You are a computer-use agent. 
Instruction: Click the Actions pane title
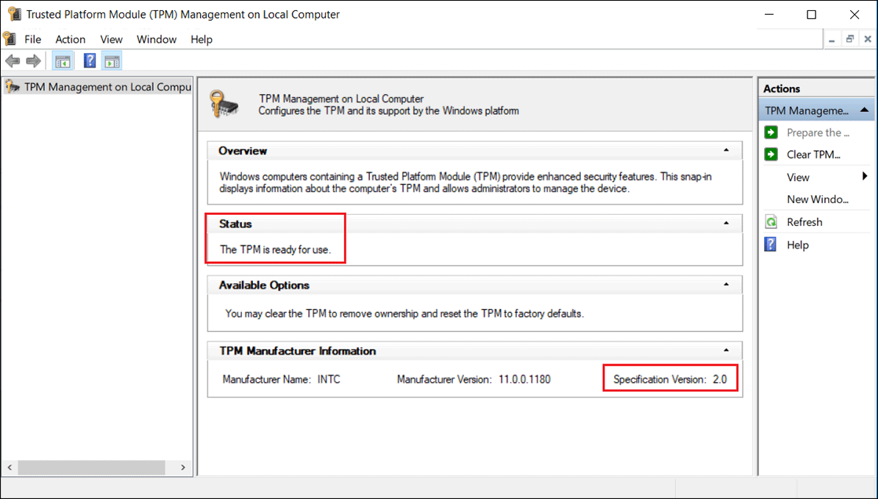782,88
